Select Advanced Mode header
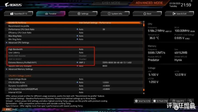The width and height of the screenshot is (198, 112). point(149,3)
